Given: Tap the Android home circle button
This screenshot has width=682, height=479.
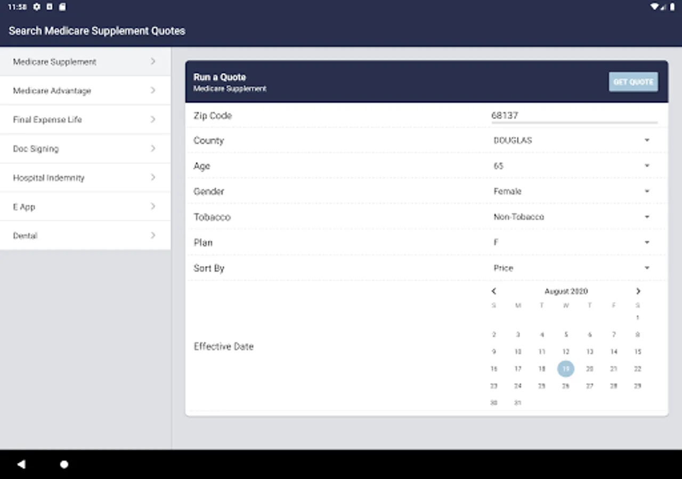Looking at the screenshot, I should 64,465.
